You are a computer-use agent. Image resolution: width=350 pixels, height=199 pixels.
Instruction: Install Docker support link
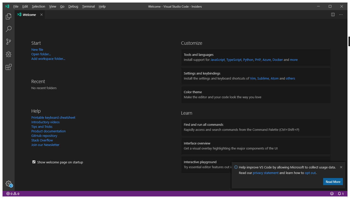278,60
